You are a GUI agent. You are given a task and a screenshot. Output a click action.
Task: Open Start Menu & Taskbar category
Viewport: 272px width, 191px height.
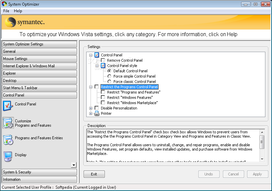pos(39,88)
